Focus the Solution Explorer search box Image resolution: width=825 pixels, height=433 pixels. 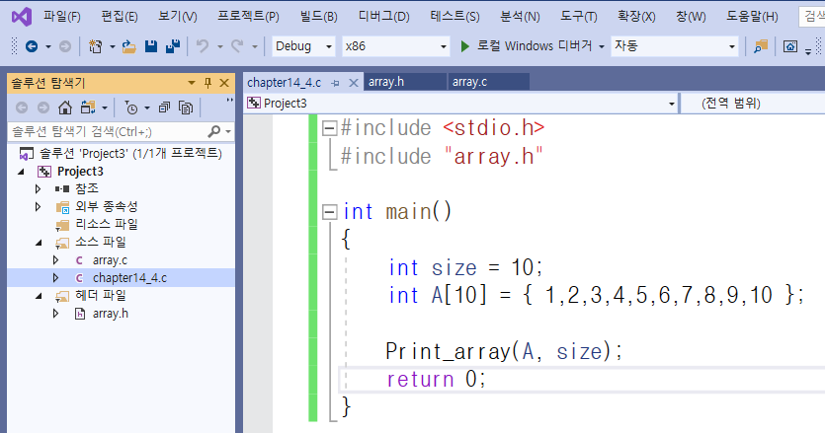point(108,131)
